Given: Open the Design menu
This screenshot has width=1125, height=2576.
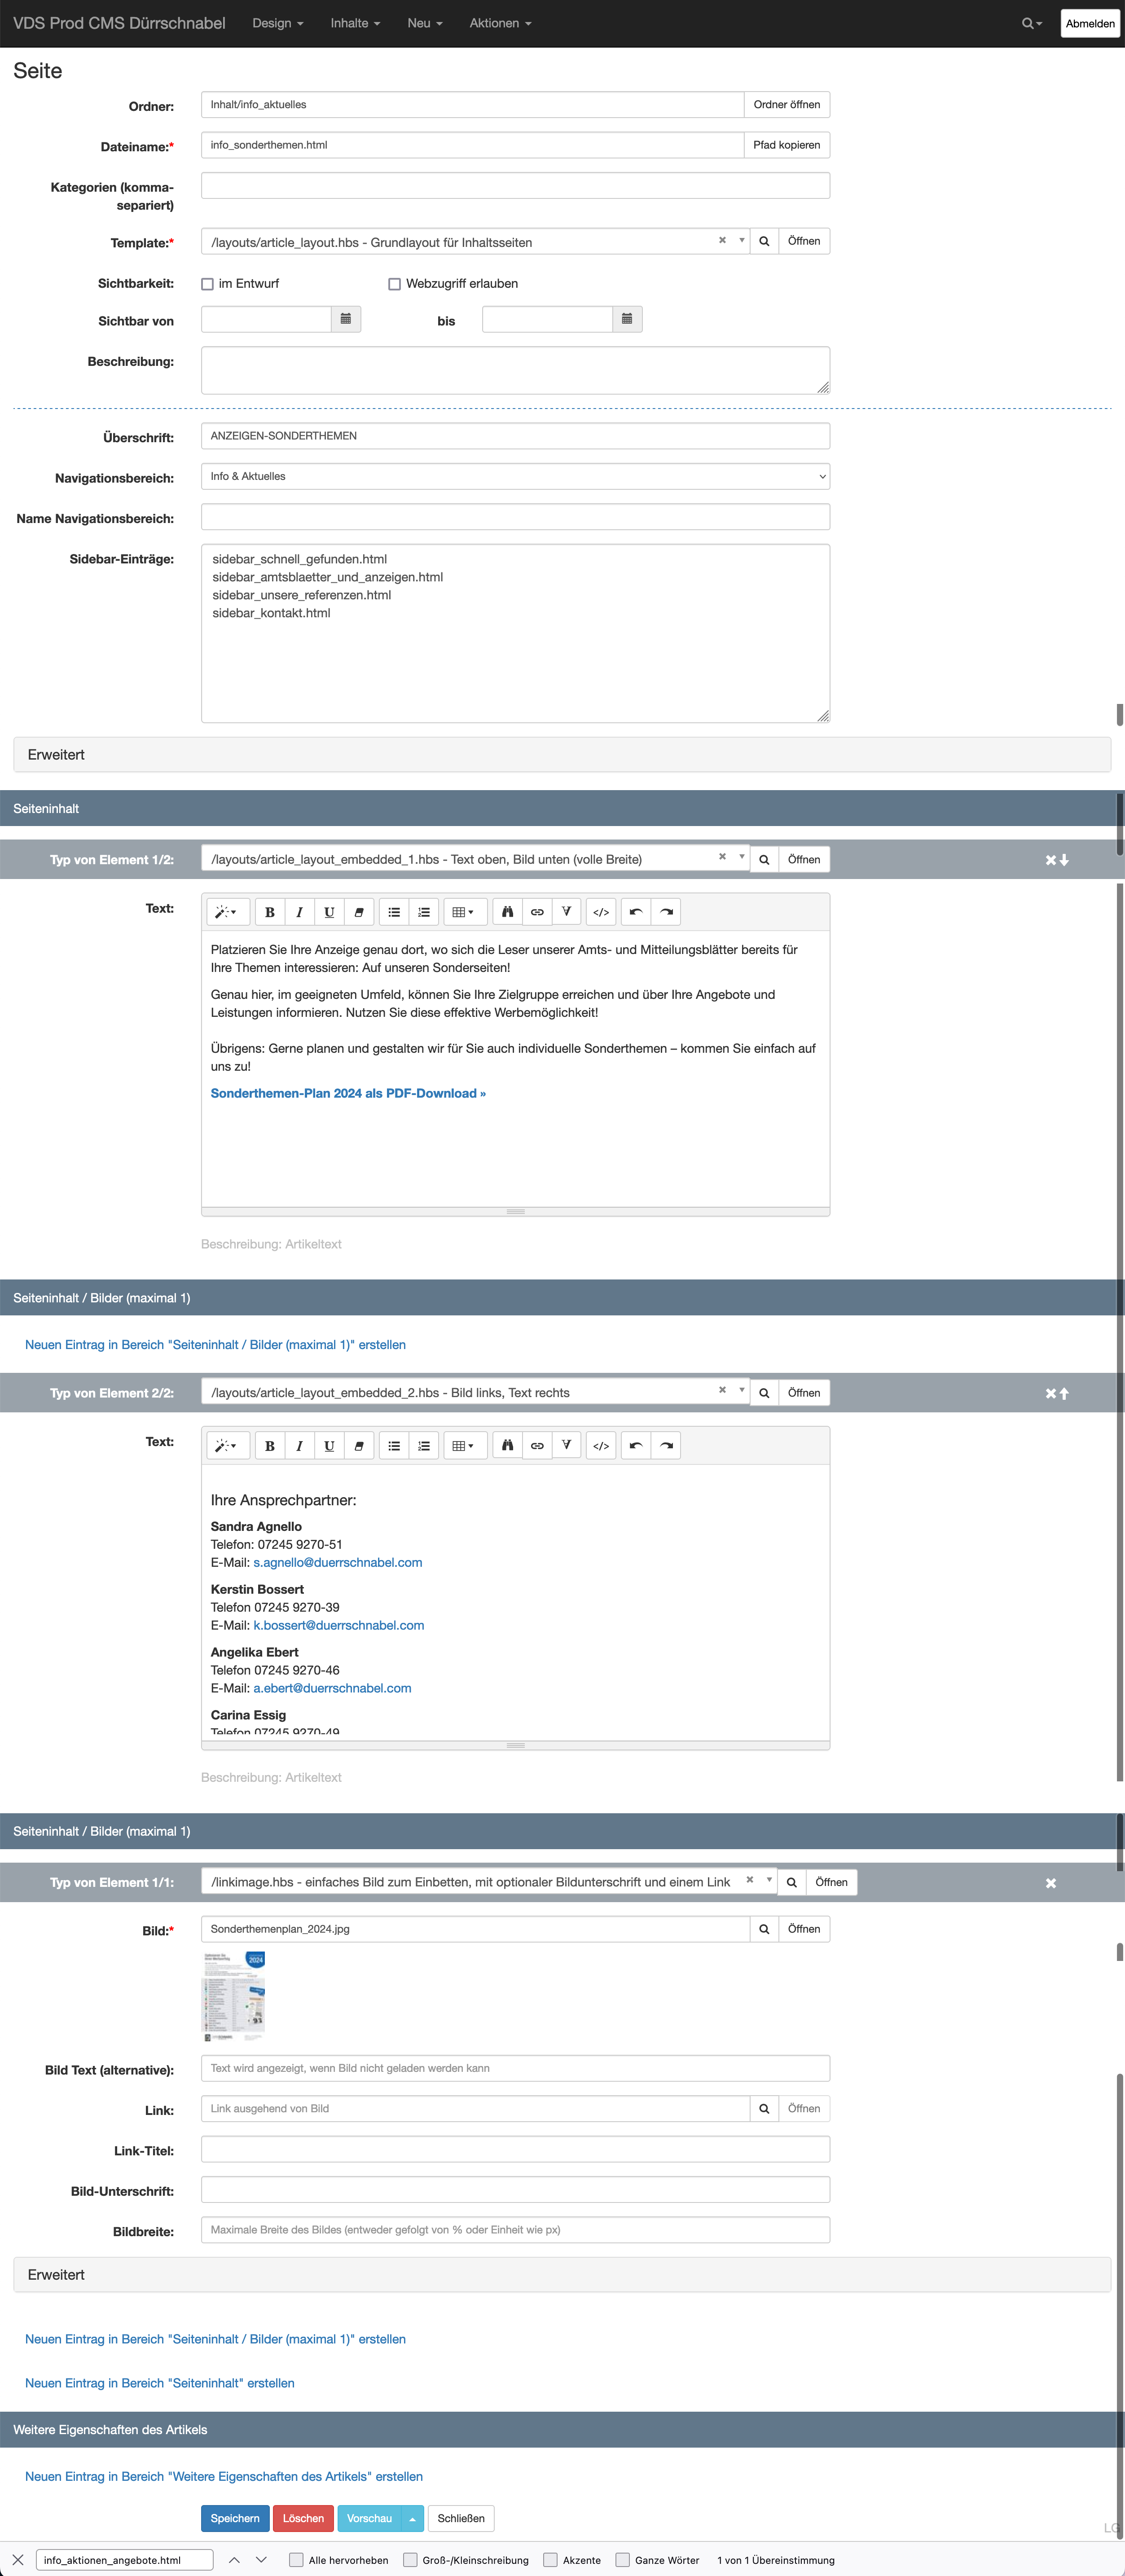Looking at the screenshot, I should pos(277,23).
